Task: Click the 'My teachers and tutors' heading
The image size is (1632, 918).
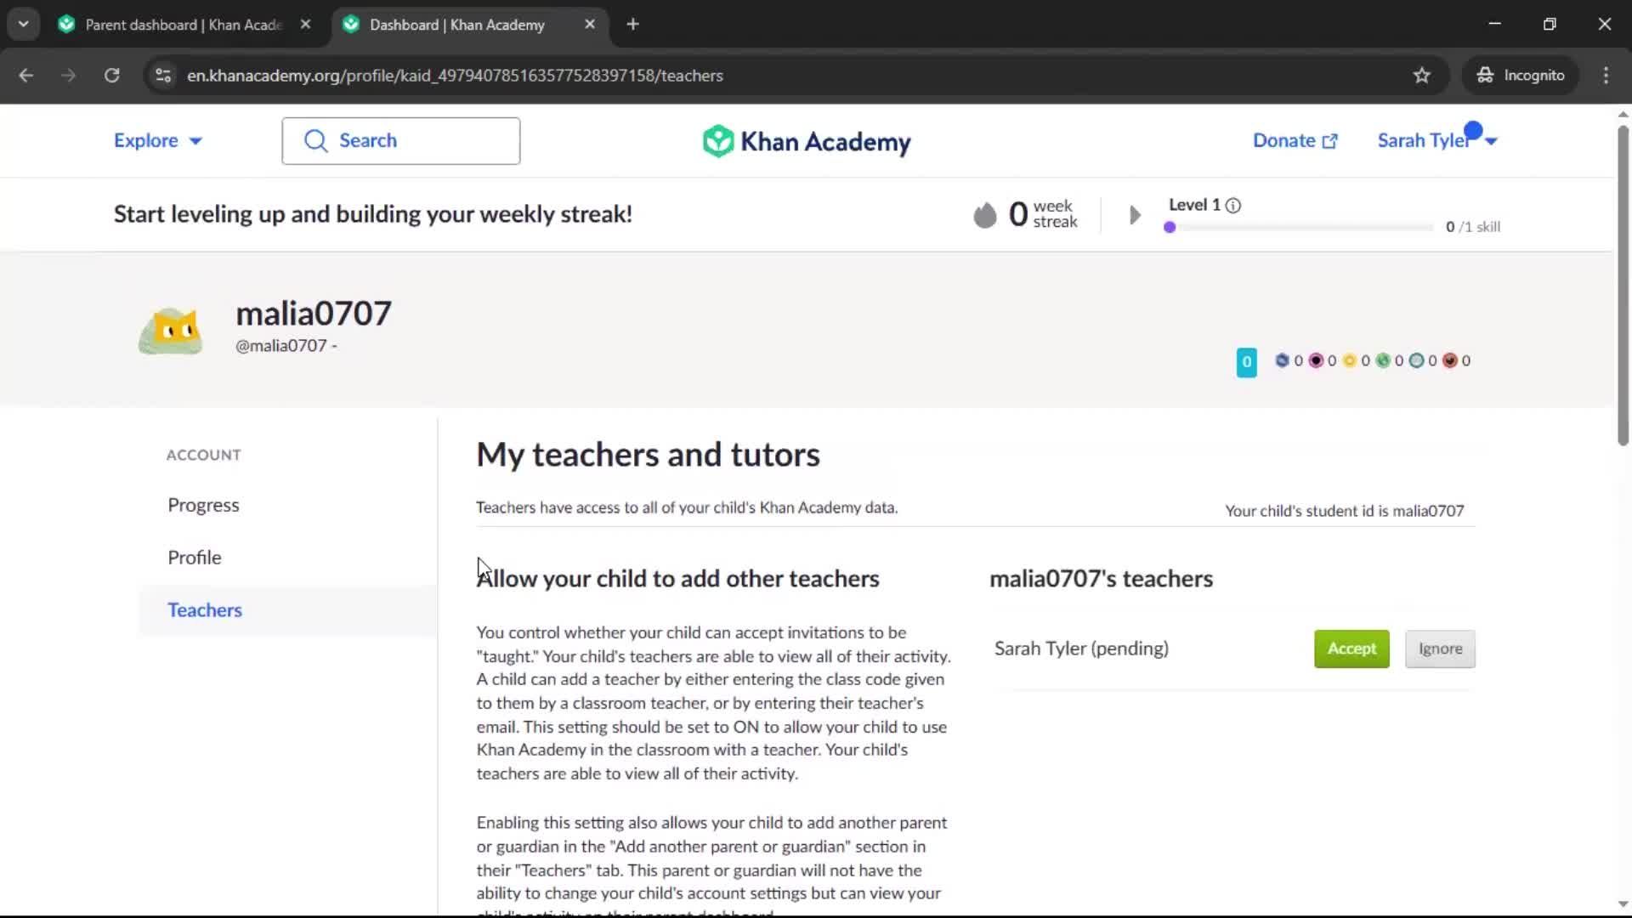Action: (x=648, y=456)
